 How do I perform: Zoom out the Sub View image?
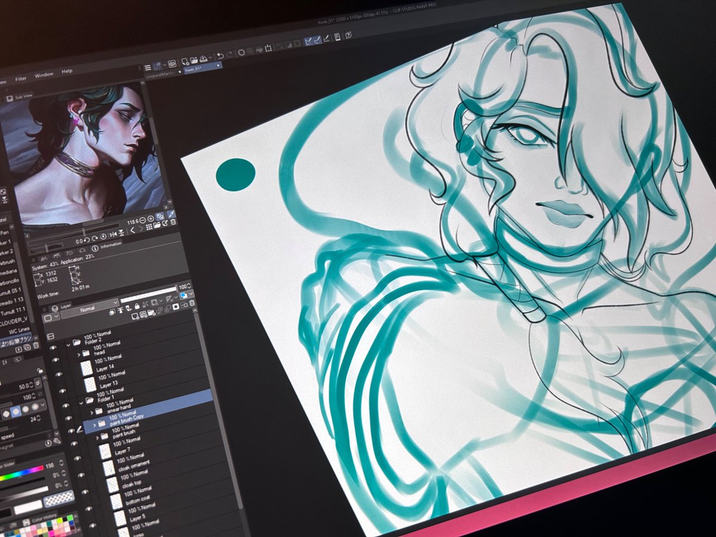143,220
